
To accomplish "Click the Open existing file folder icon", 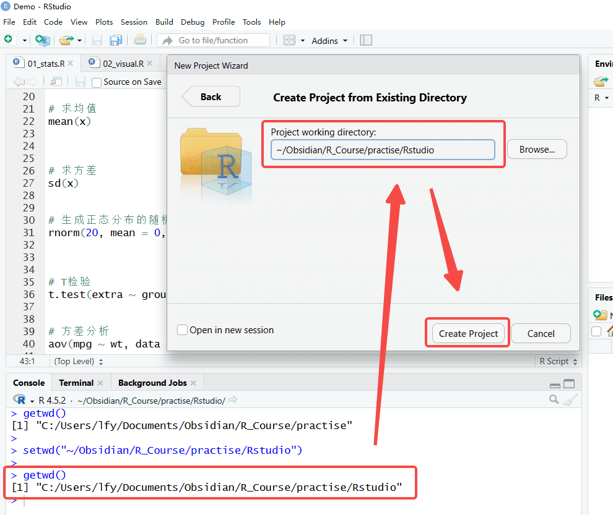I will click(66, 40).
